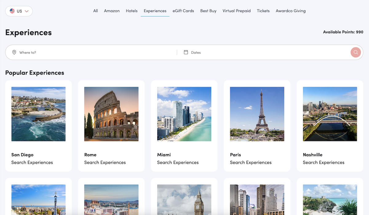Screen dimensions: 369x215
Task: Click Search Experiences under Miami
Action: point(178,162)
